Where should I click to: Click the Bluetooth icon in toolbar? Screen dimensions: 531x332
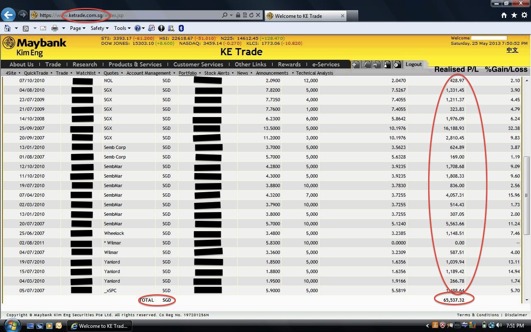click(181, 28)
